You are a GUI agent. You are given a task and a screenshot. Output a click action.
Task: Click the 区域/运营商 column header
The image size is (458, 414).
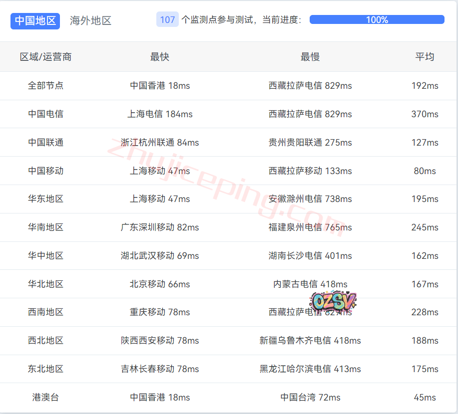coord(45,57)
